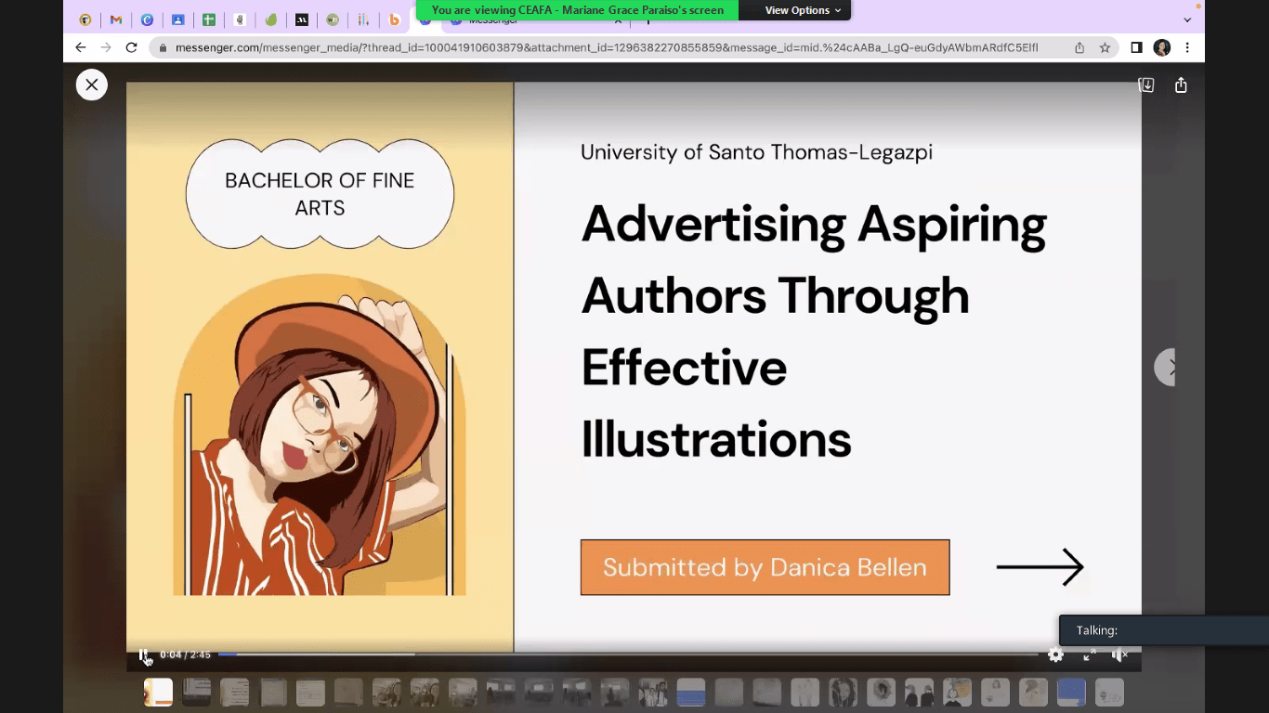
Task: Pause the playing video
Action: (143, 655)
